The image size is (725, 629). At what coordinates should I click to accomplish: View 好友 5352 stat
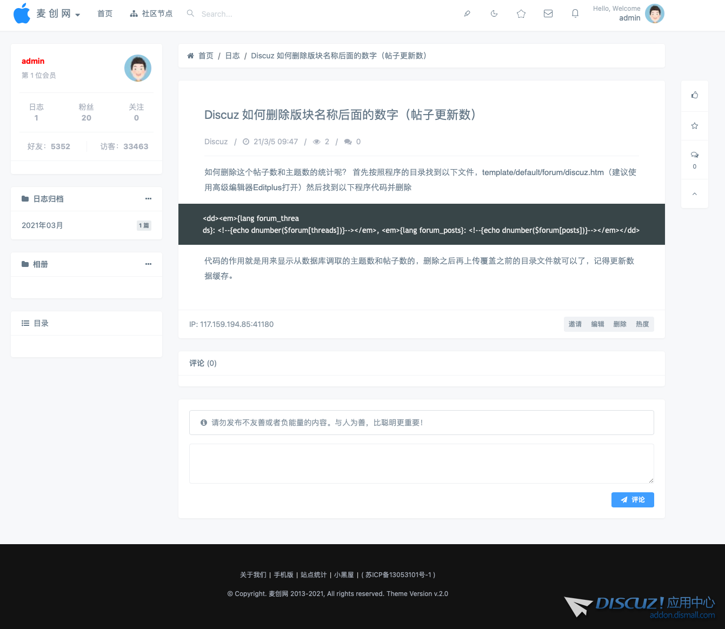(49, 146)
